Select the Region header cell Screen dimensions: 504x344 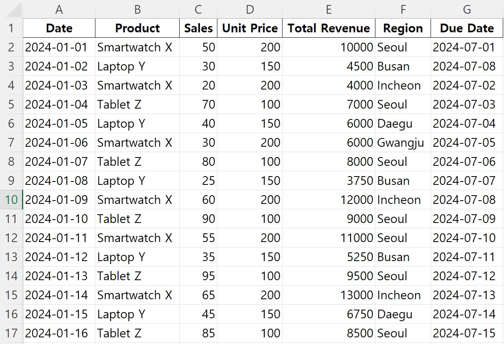click(x=403, y=28)
